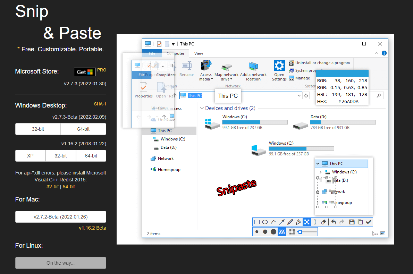Open Explorer help via blue question mark
The image size is (413, 274).
[384, 53]
